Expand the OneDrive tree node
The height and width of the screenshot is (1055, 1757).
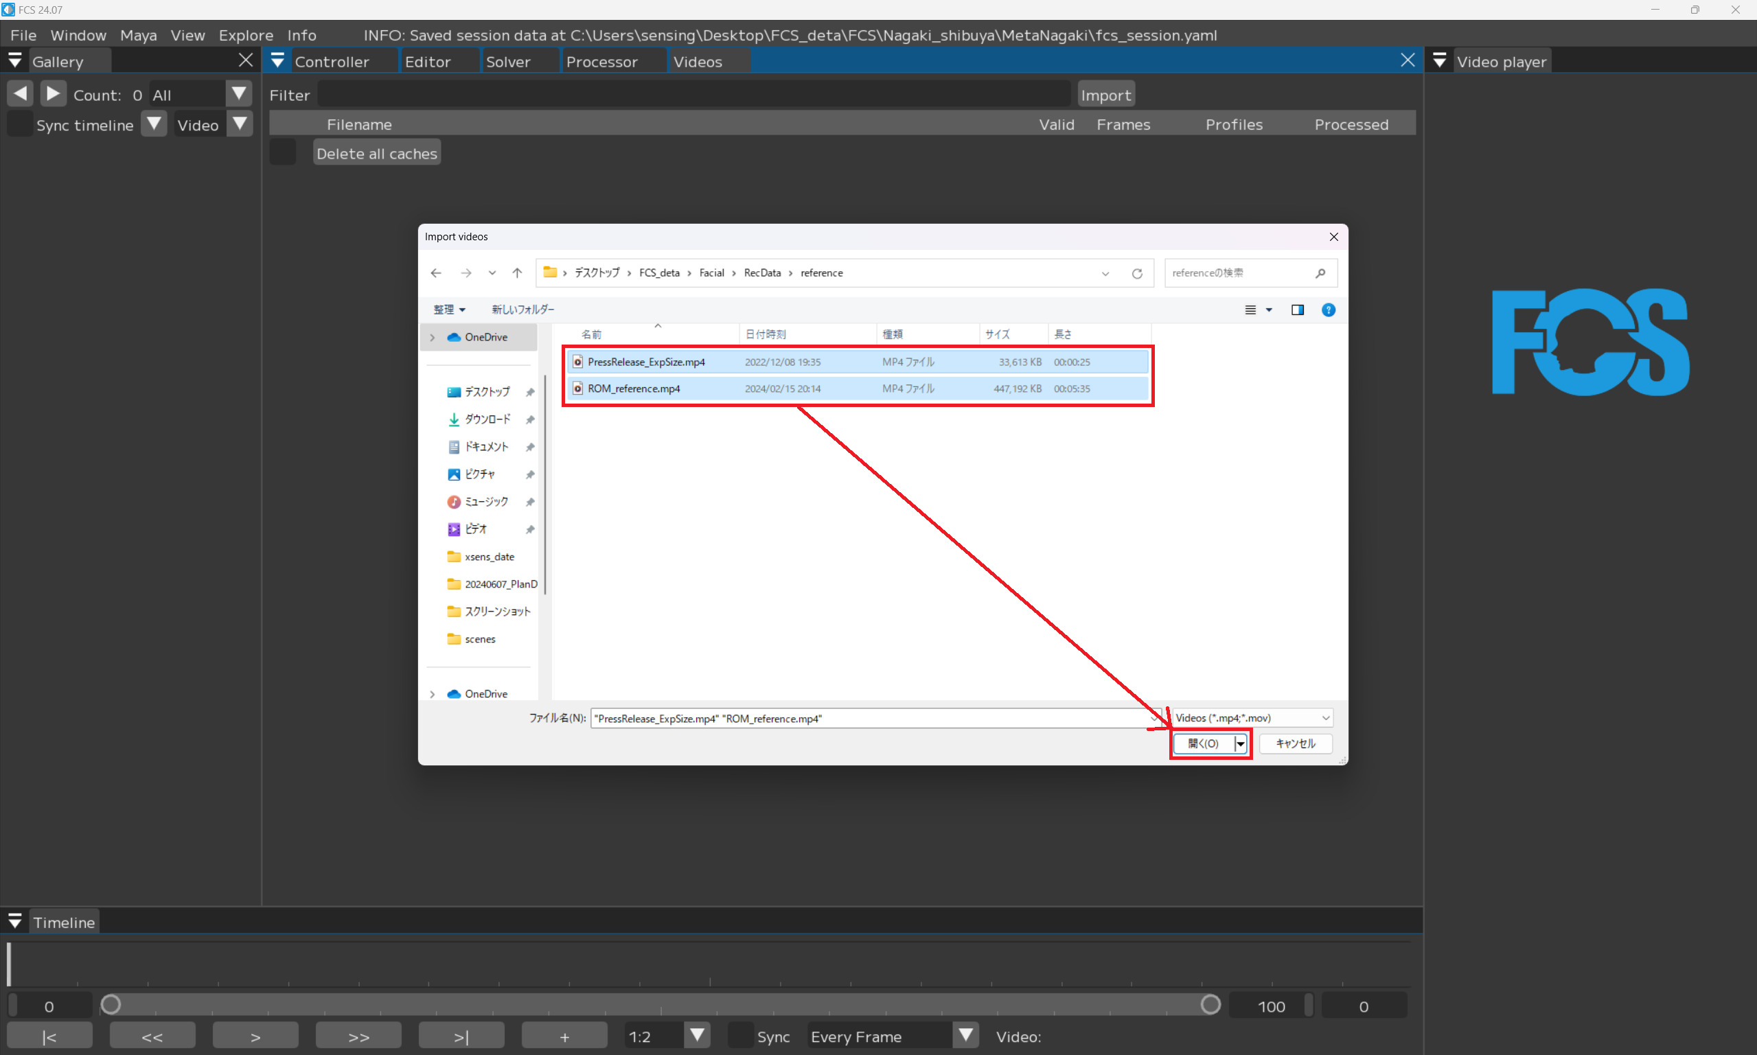click(x=433, y=337)
